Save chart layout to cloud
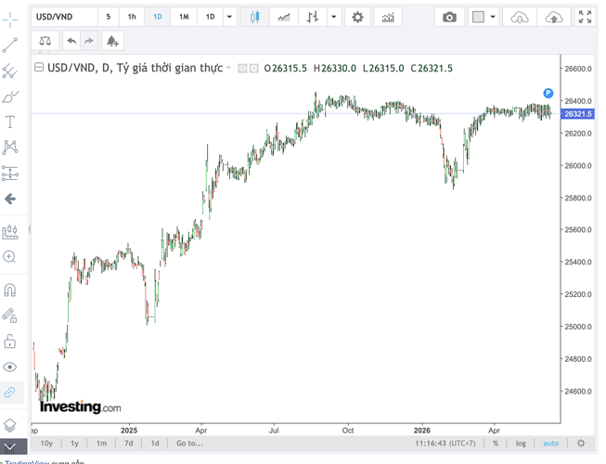606x464 pixels. [x=554, y=17]
